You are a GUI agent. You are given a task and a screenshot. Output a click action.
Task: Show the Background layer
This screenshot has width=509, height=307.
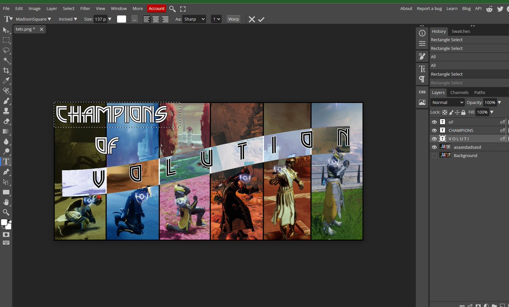coord(434,155)
